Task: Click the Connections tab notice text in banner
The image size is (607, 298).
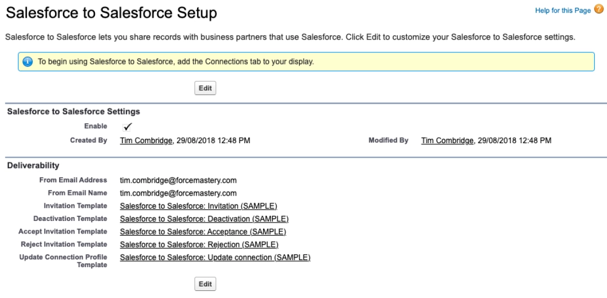Action: (175, 62)
